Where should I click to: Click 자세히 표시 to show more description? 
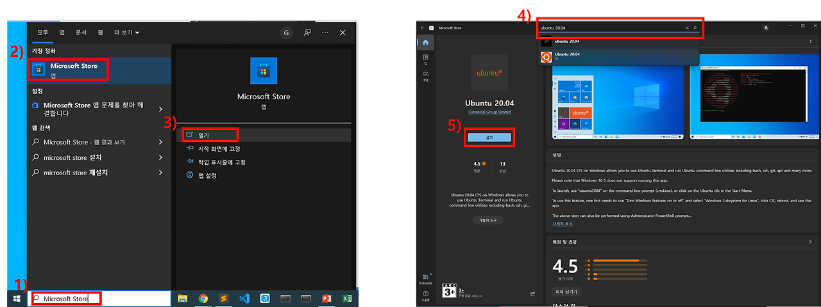(563, 224)
